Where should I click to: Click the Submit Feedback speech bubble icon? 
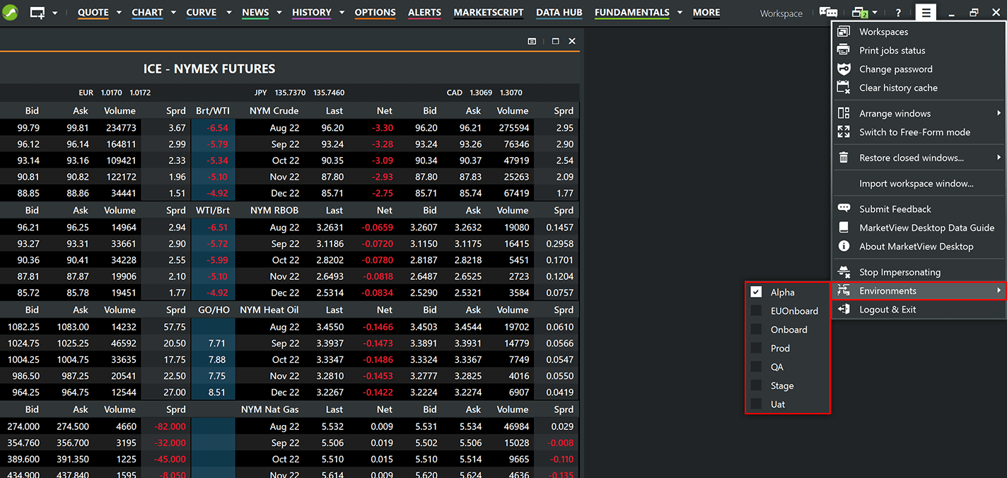coord(844,209)
